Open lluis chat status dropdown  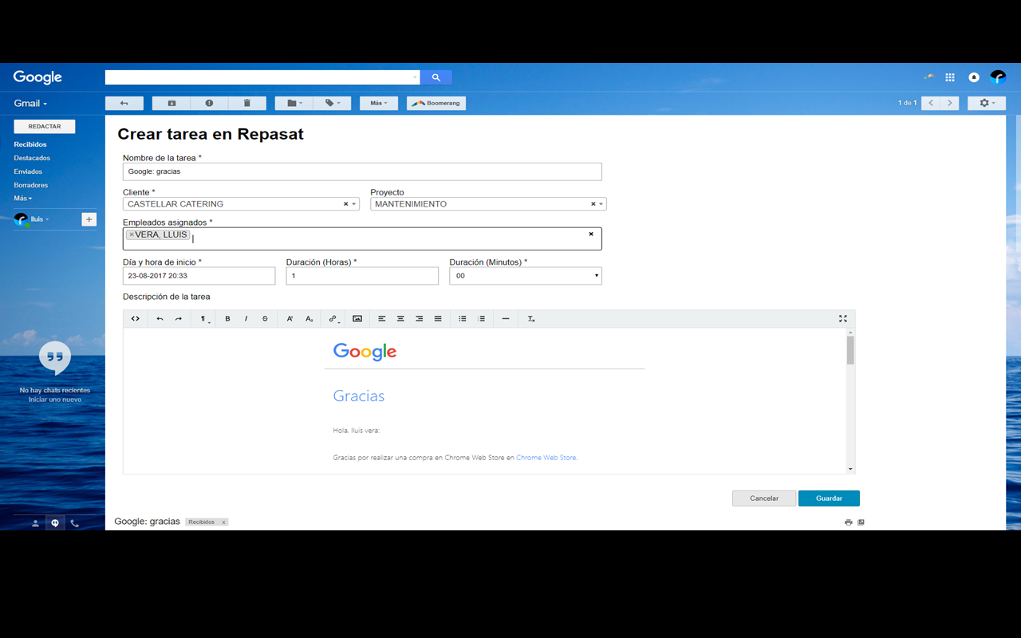point(39,219)
